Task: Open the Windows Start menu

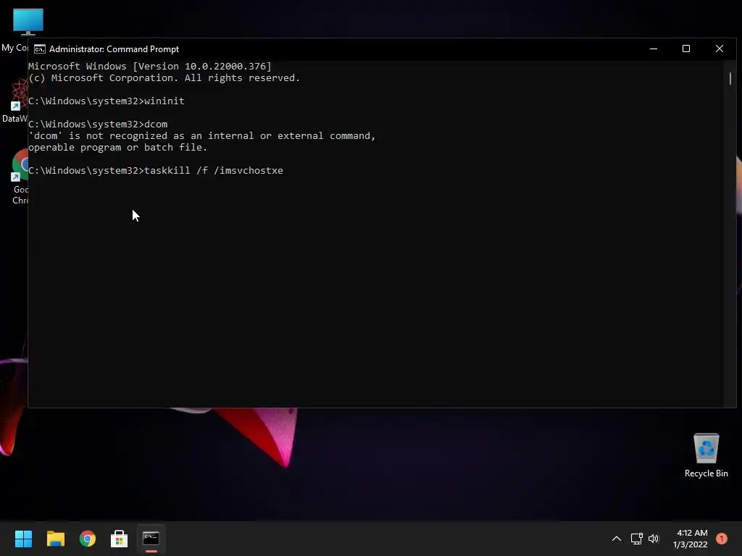Action: pos(23,539)
